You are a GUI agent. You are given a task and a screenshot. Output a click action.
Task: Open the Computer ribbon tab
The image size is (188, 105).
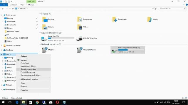tap(13, 5)
